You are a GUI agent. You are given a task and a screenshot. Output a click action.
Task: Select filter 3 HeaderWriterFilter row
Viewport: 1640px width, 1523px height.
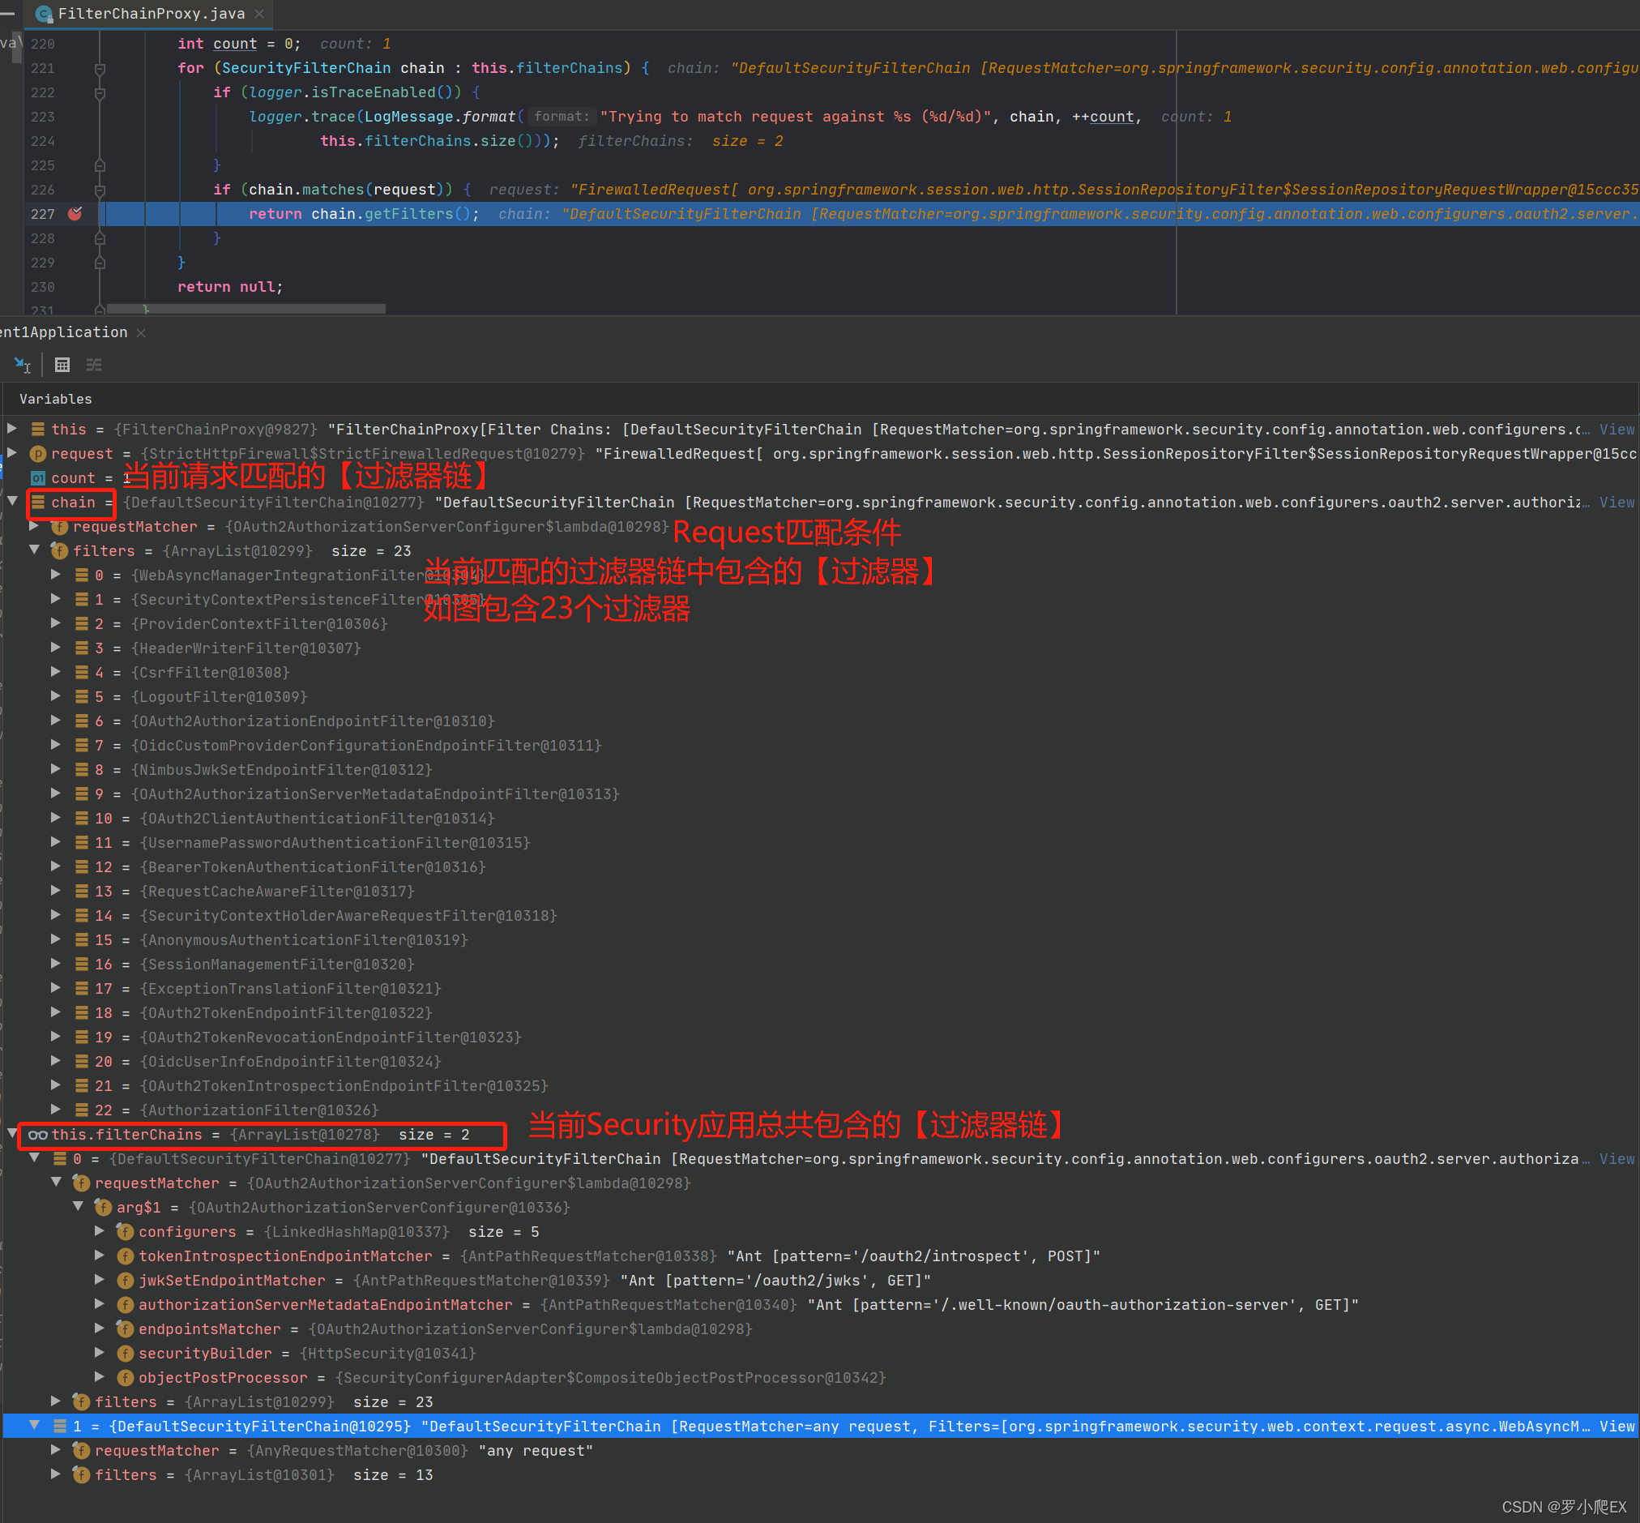pos(821,648)
